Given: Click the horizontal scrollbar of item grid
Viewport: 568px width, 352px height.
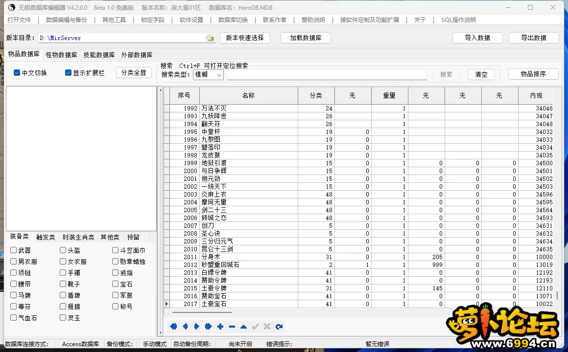Looking at the screenshot, I should (202, 312).
